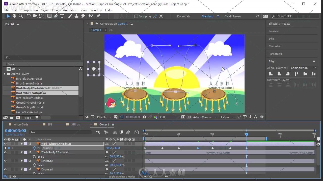Open the Effects & Presets panel
Image resolution: width=323 pixels, height=181 pixels.
click(x=279, y=24)
